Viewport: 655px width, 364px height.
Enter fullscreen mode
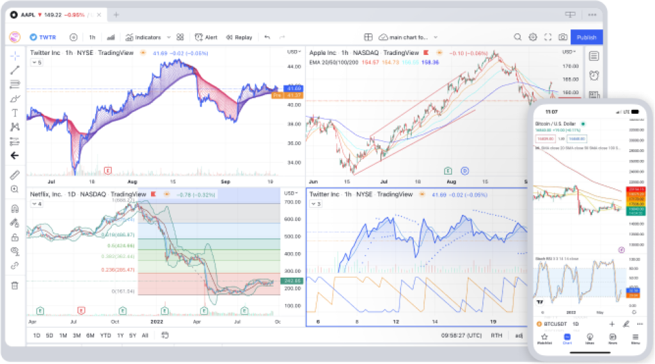(548, 37)
